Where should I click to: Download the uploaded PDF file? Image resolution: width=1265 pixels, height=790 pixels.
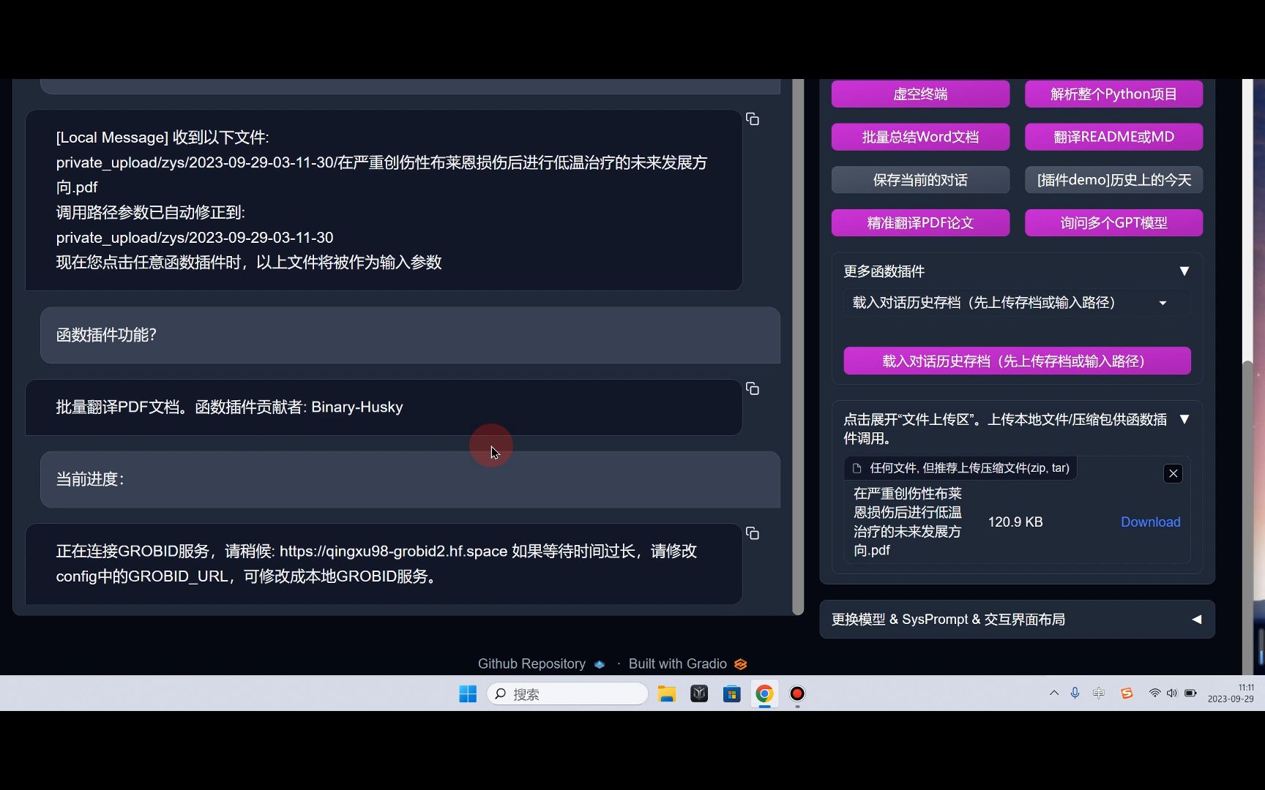pyautogui.click(x=1150, y=522)
